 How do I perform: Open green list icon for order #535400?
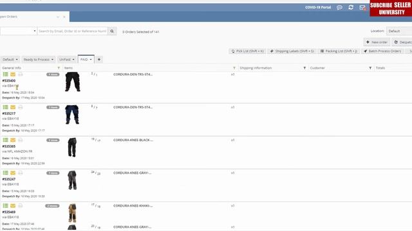(5, 74)
